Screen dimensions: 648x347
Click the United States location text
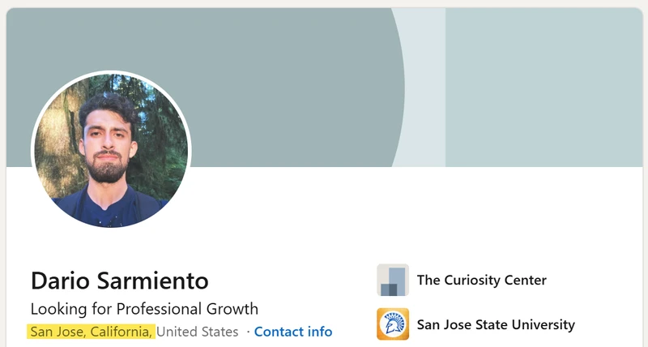(x=197, y=332)
